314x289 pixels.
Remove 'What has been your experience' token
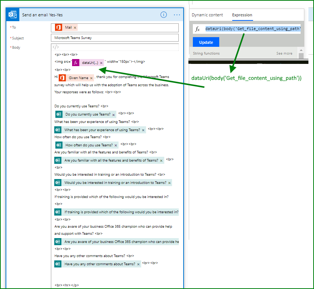(x=143, y=130)
